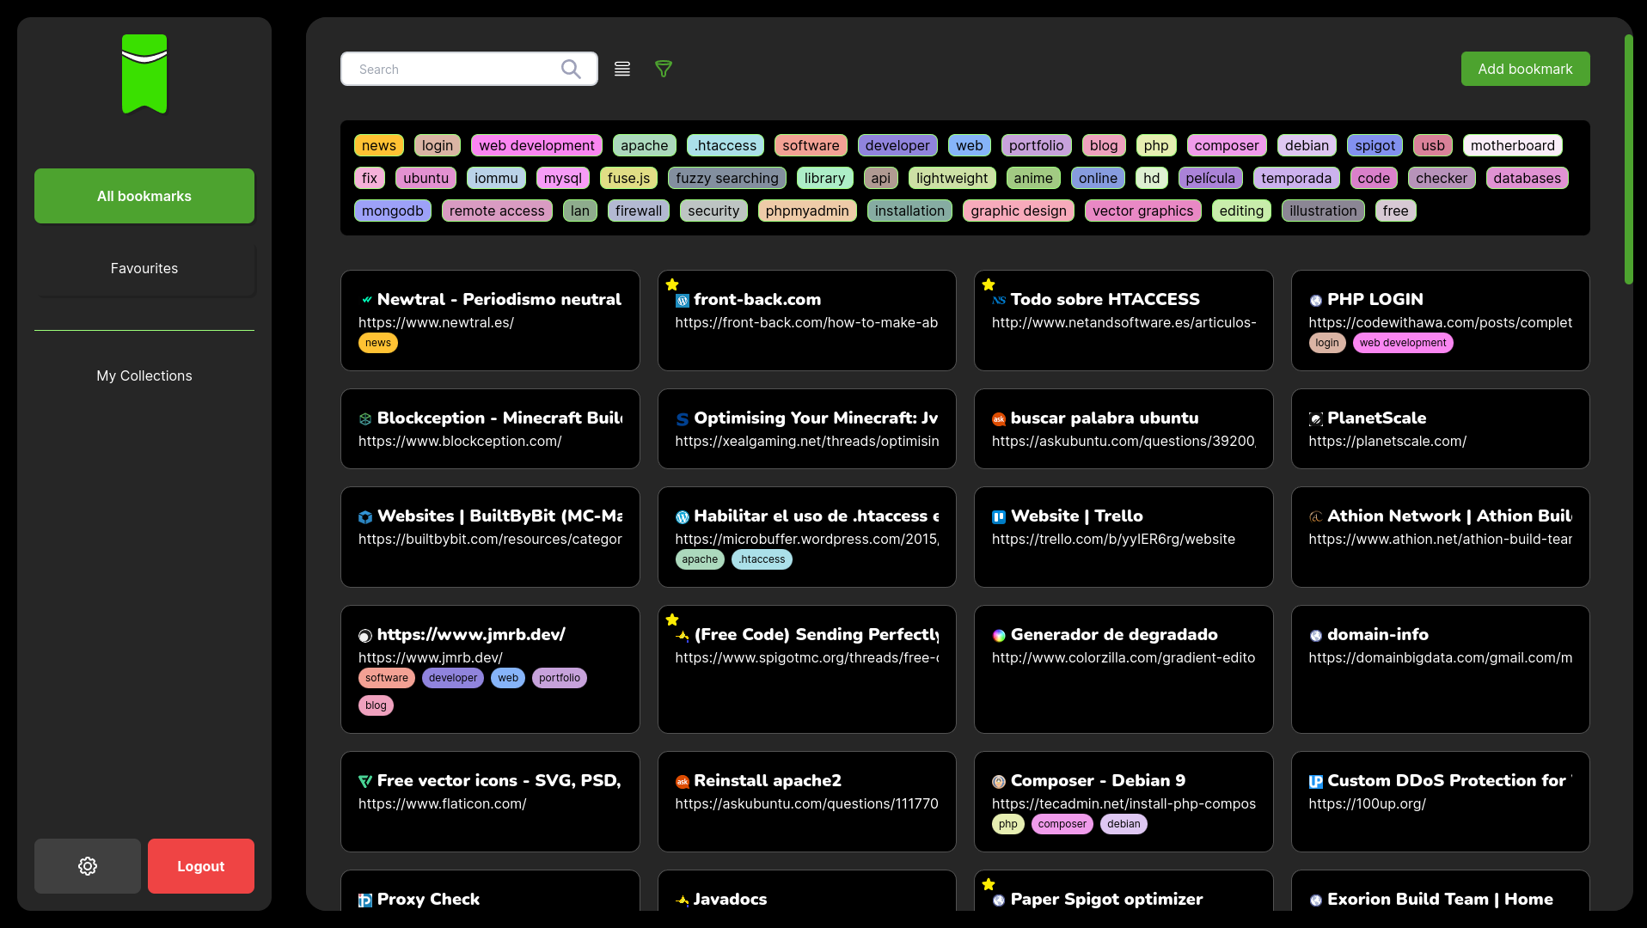Switch to list view layout icon

[x=622, y=69]
